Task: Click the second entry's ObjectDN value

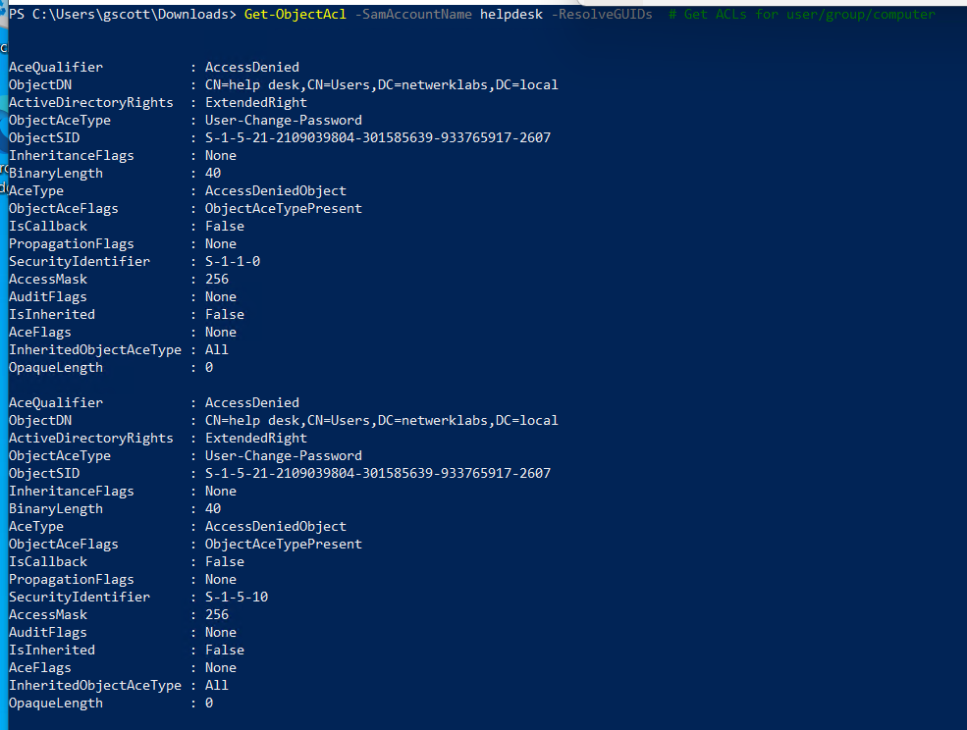Action: coord(381,421)
